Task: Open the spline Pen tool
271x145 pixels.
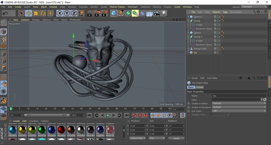Action: pos(121,13)
